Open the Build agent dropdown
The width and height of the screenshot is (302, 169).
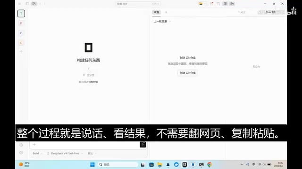(37, 154)
